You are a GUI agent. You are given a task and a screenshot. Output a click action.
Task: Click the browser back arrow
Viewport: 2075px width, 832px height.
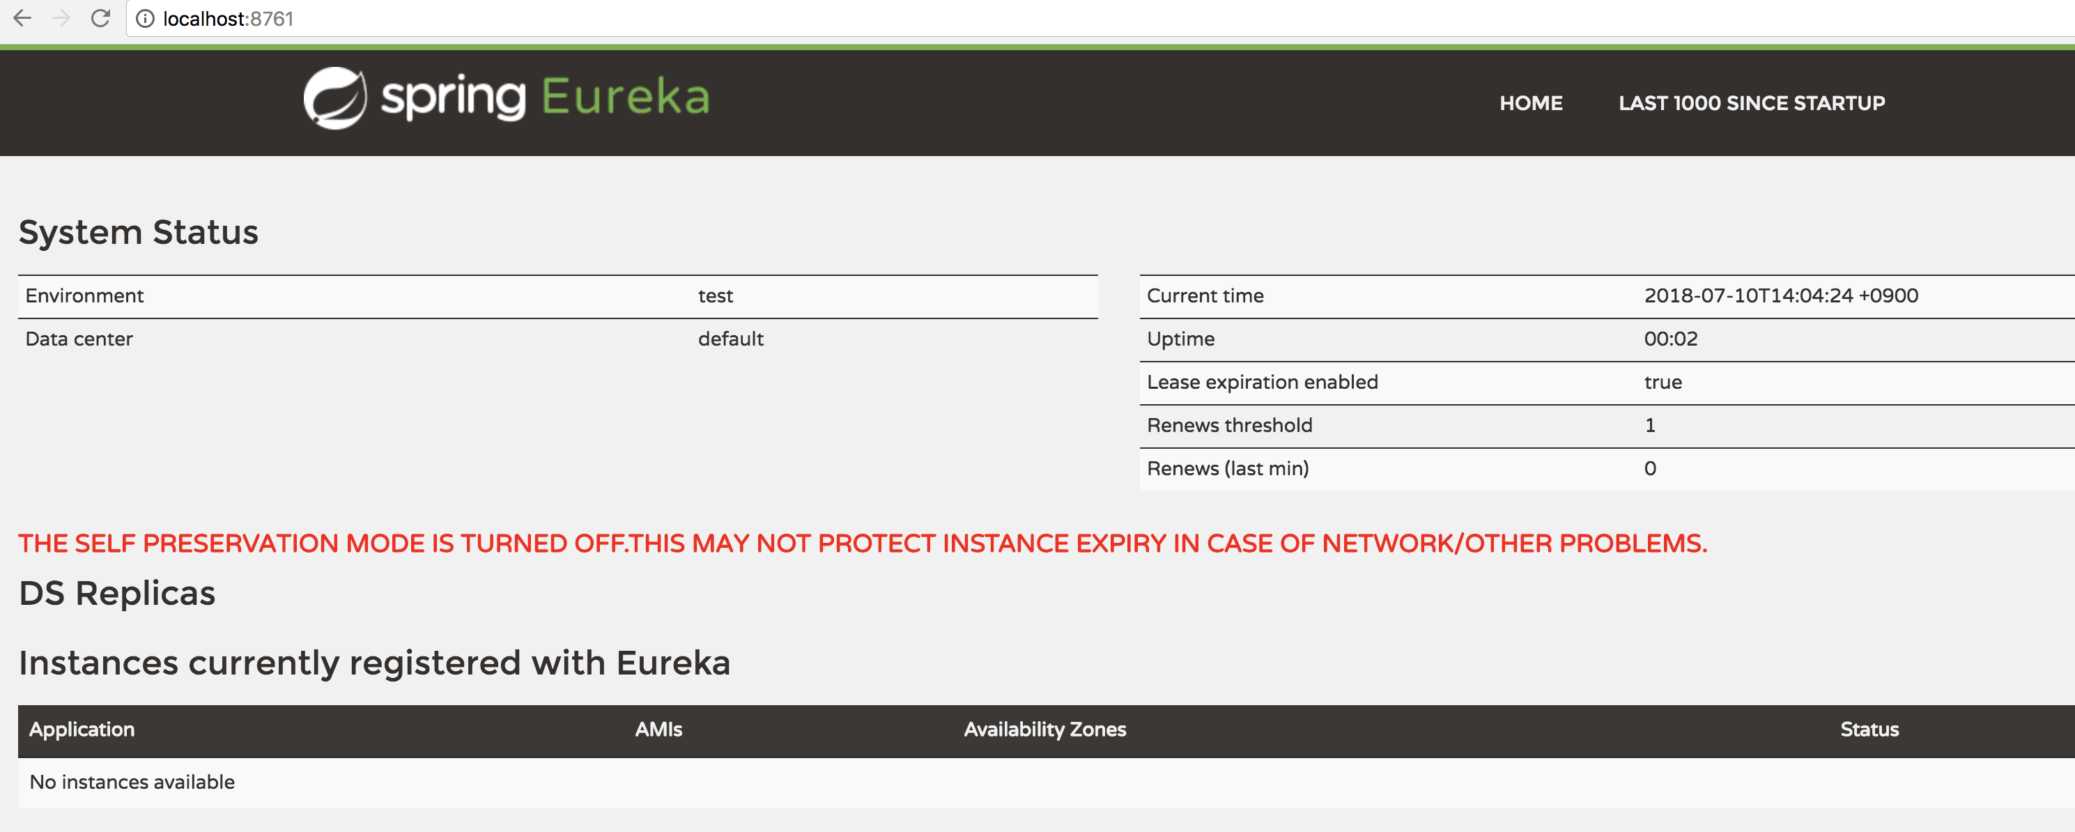[x=22, y=17]
